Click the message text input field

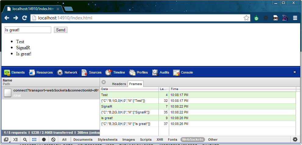click(x=28, y=30)
